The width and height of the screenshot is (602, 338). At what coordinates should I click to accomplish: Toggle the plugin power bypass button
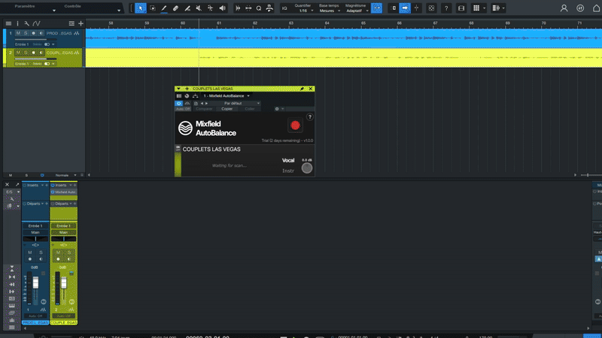179,103
